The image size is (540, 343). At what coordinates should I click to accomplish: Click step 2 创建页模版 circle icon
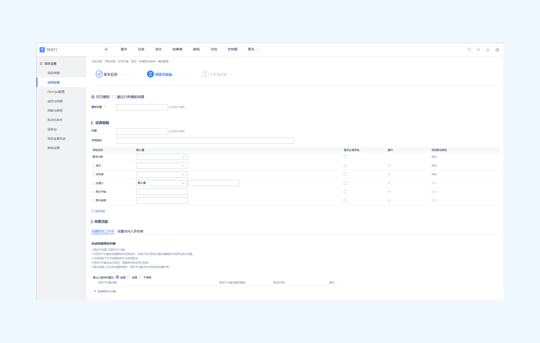point(150,74)
